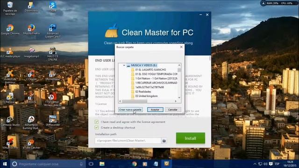Open Task View on the taskbar
The width and height of the screenshot is (299, 168).
[91, 164]
